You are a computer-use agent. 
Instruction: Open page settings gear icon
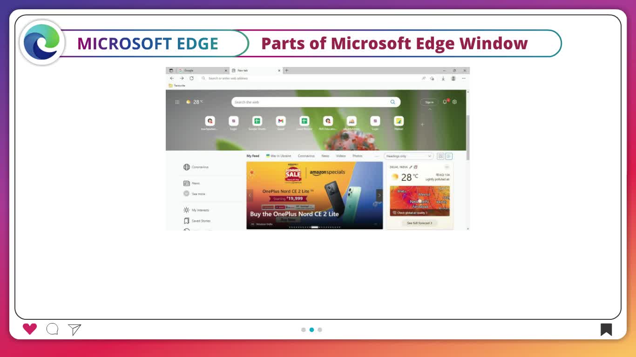coord(455,102)
